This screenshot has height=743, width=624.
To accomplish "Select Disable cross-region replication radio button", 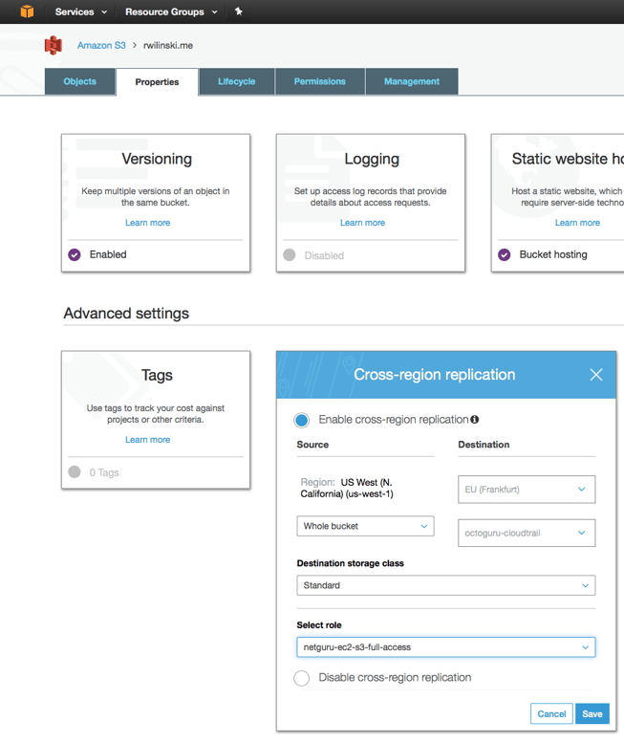I will pyautogui.click(x=302, y=678).
